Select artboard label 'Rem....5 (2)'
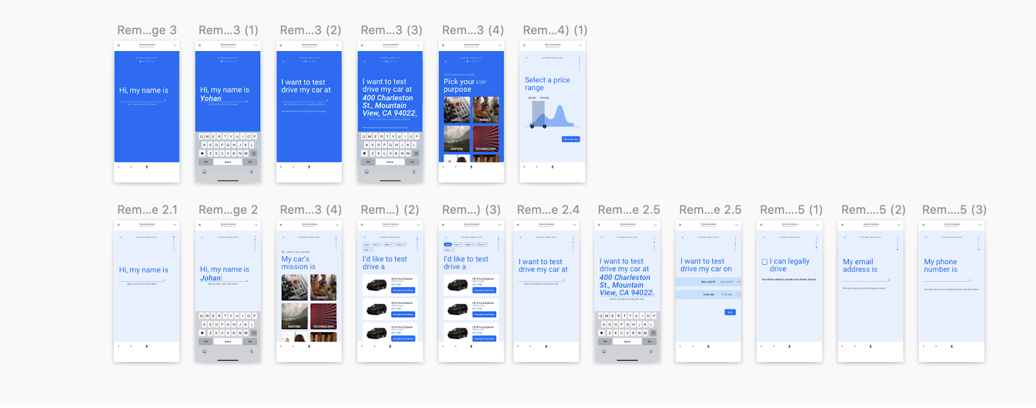The height and width of the screenshot is (408, 1036). tap(873, 210)
